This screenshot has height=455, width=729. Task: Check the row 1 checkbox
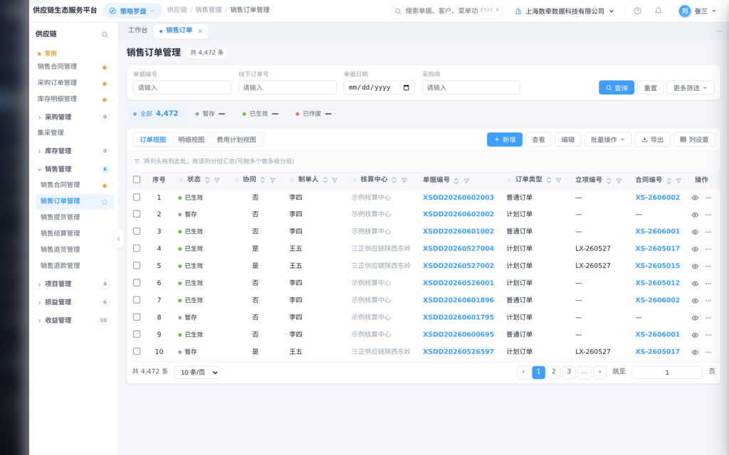click(137, 198)
